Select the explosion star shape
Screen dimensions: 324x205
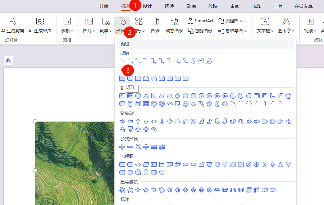tap(122, 190)
